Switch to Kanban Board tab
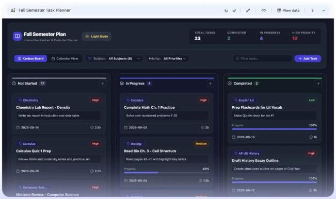336x199 pixels. click(30, 59)
